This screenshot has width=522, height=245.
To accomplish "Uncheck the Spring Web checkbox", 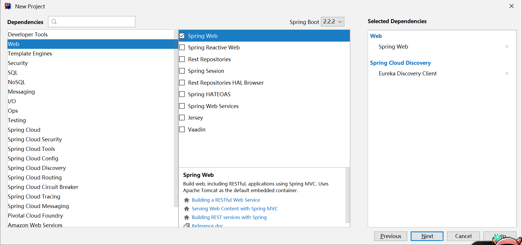I will point(182,36).
